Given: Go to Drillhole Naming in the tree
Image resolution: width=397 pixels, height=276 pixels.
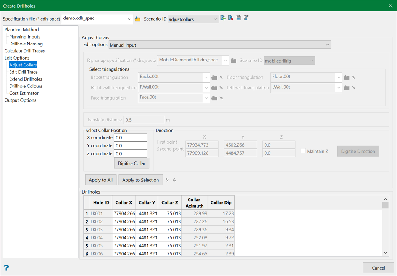Looking at the screenshot, I should 26,44.
